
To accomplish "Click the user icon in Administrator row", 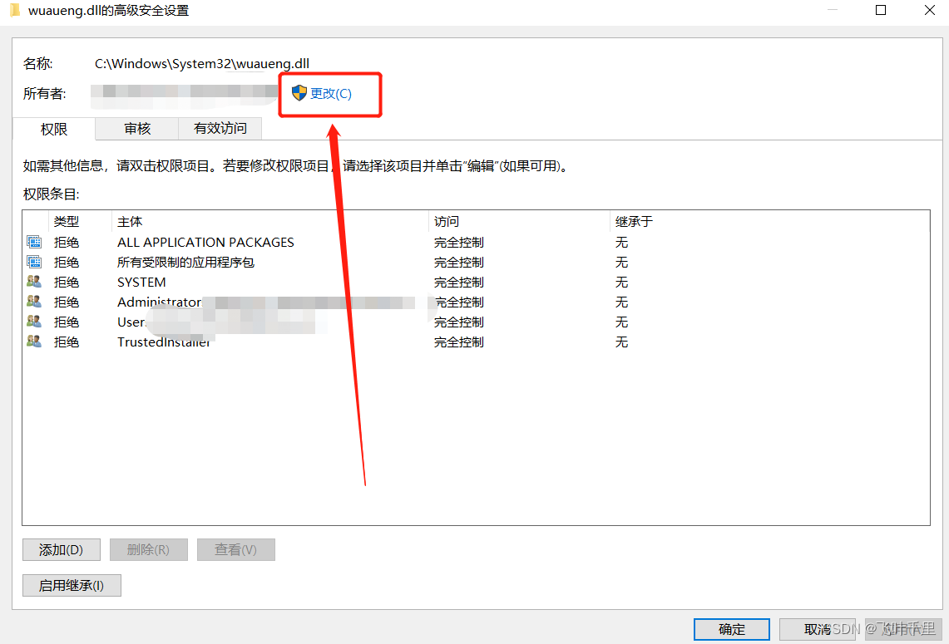I will [x=34, y=302].
